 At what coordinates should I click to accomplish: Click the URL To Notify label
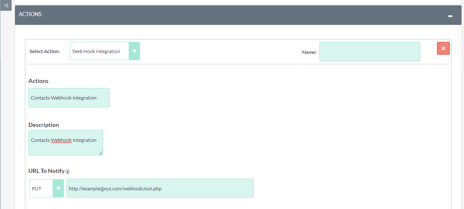coord(47,171)
